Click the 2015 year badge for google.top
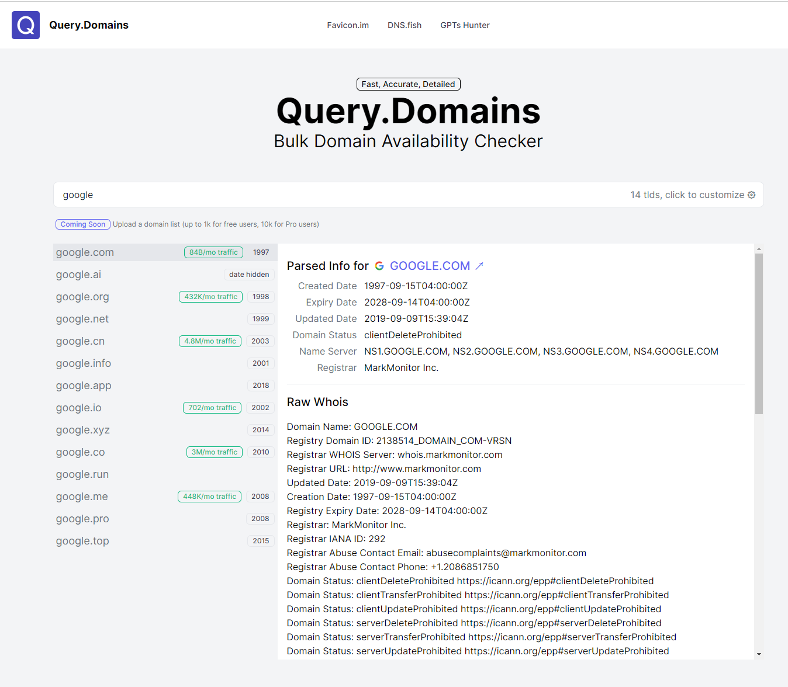This screenshot has height=687, width=788. click(261, 541)
